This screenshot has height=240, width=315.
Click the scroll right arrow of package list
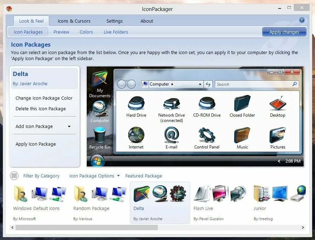(x=303, y=227)
